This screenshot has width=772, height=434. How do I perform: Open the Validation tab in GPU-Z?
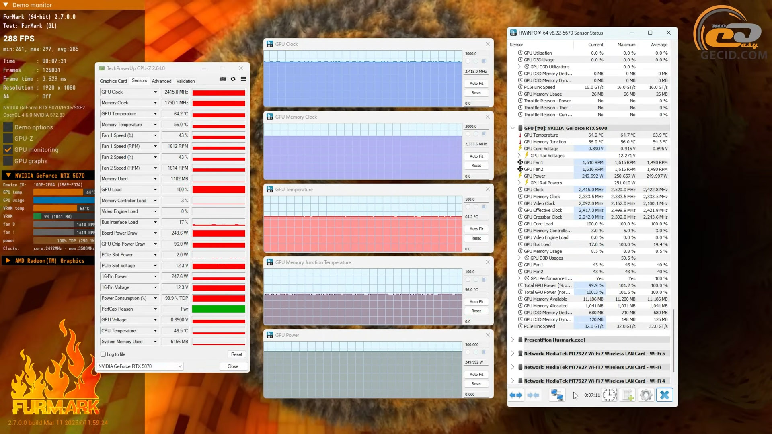[x=185, y=81]
